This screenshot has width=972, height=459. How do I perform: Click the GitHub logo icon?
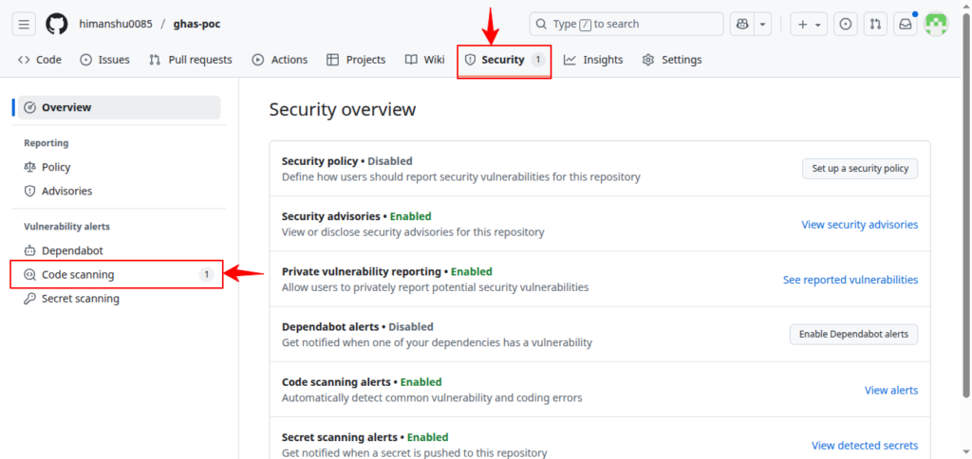[57, 24]
